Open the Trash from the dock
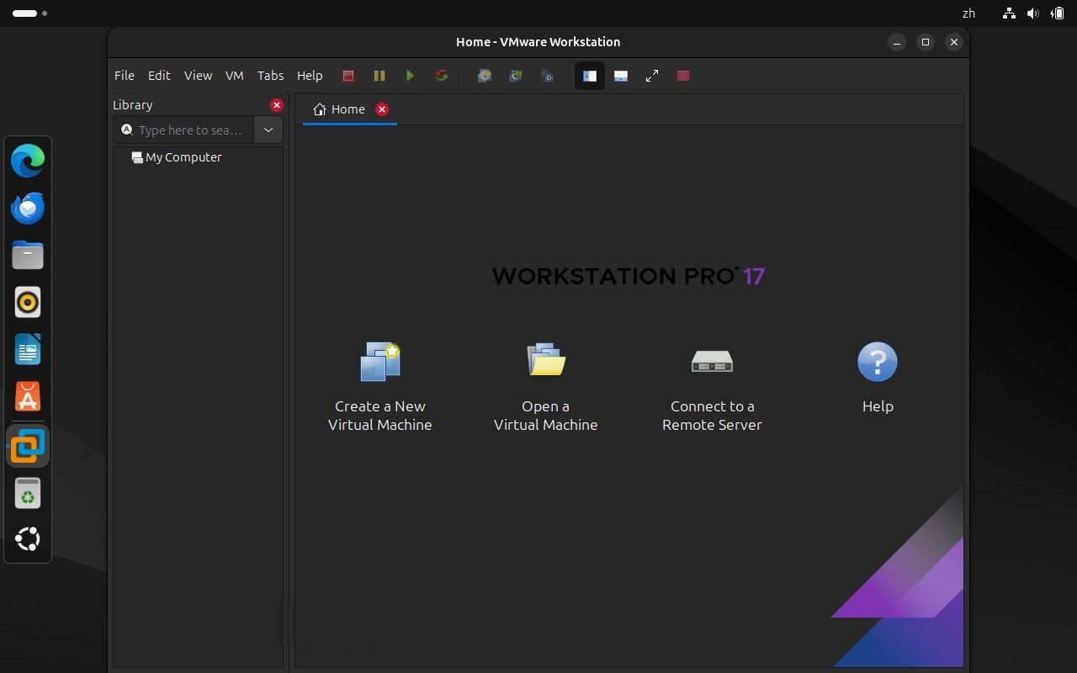Image resolution: width=1077 pixels, height=673 pixels. coord(28,494)
